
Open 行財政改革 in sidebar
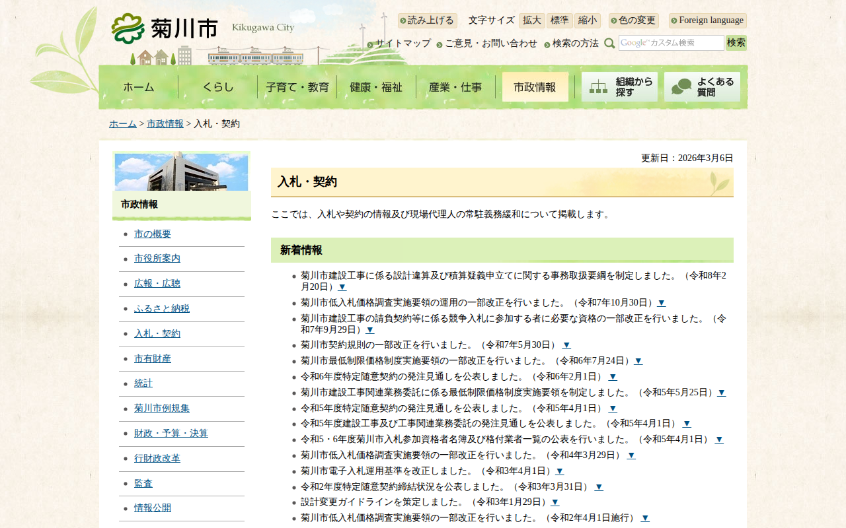[157, 459]
